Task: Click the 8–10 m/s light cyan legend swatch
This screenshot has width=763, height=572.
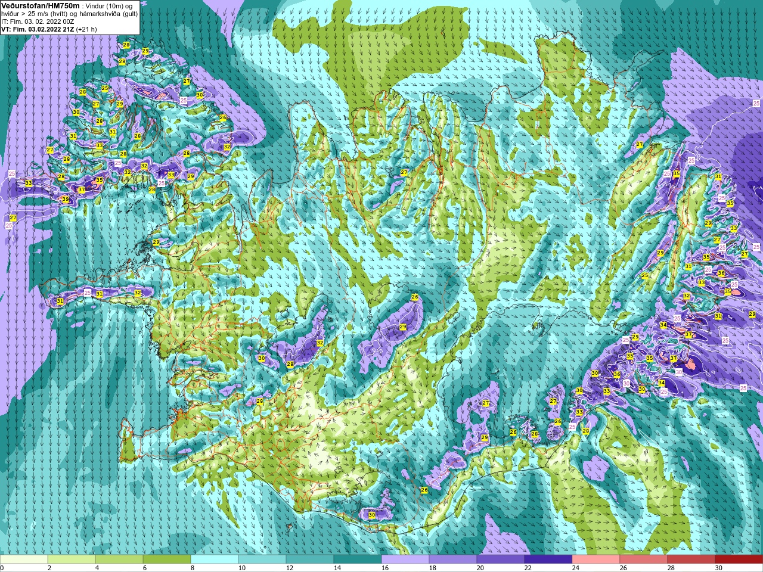Action: click(x=215, y=559)
